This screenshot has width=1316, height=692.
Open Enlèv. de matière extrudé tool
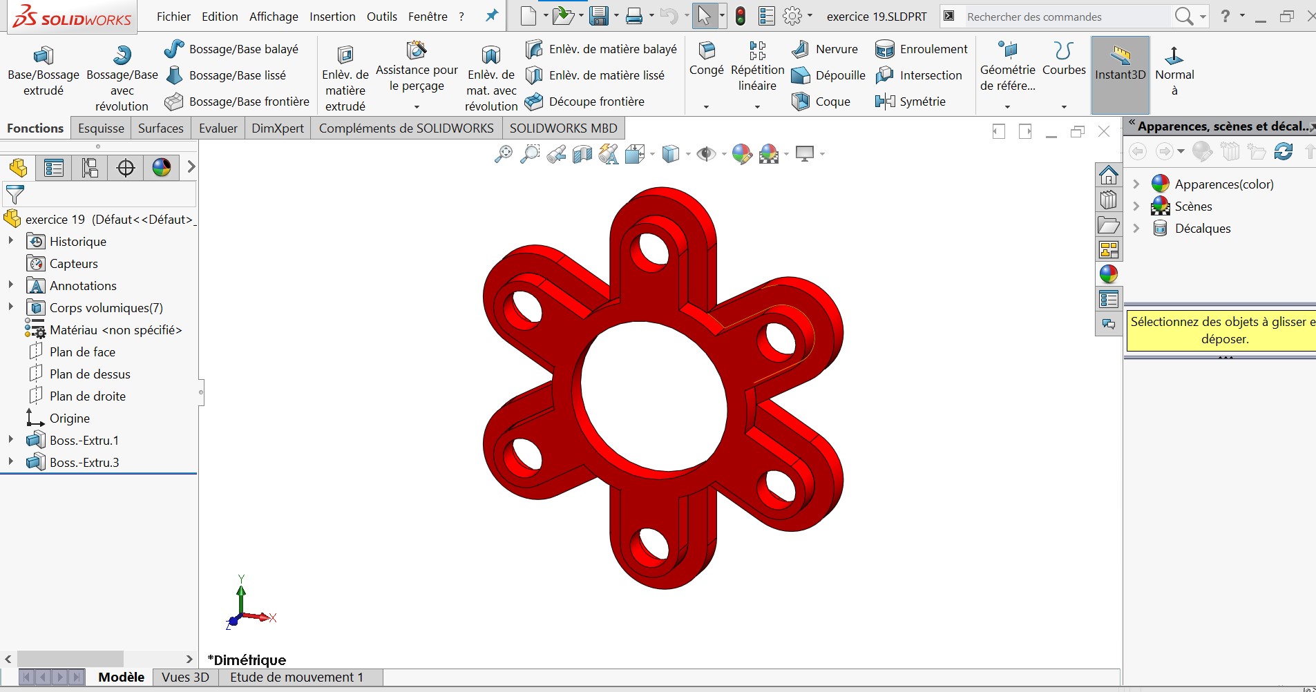[345, 77]
